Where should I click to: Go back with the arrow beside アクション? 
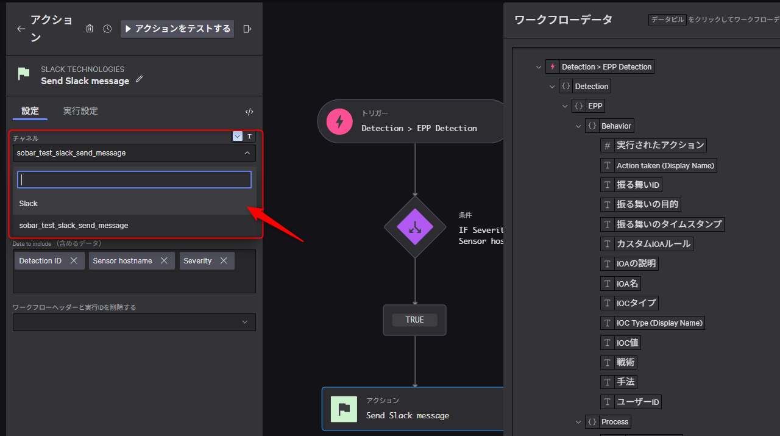click(x=21, y=29)
